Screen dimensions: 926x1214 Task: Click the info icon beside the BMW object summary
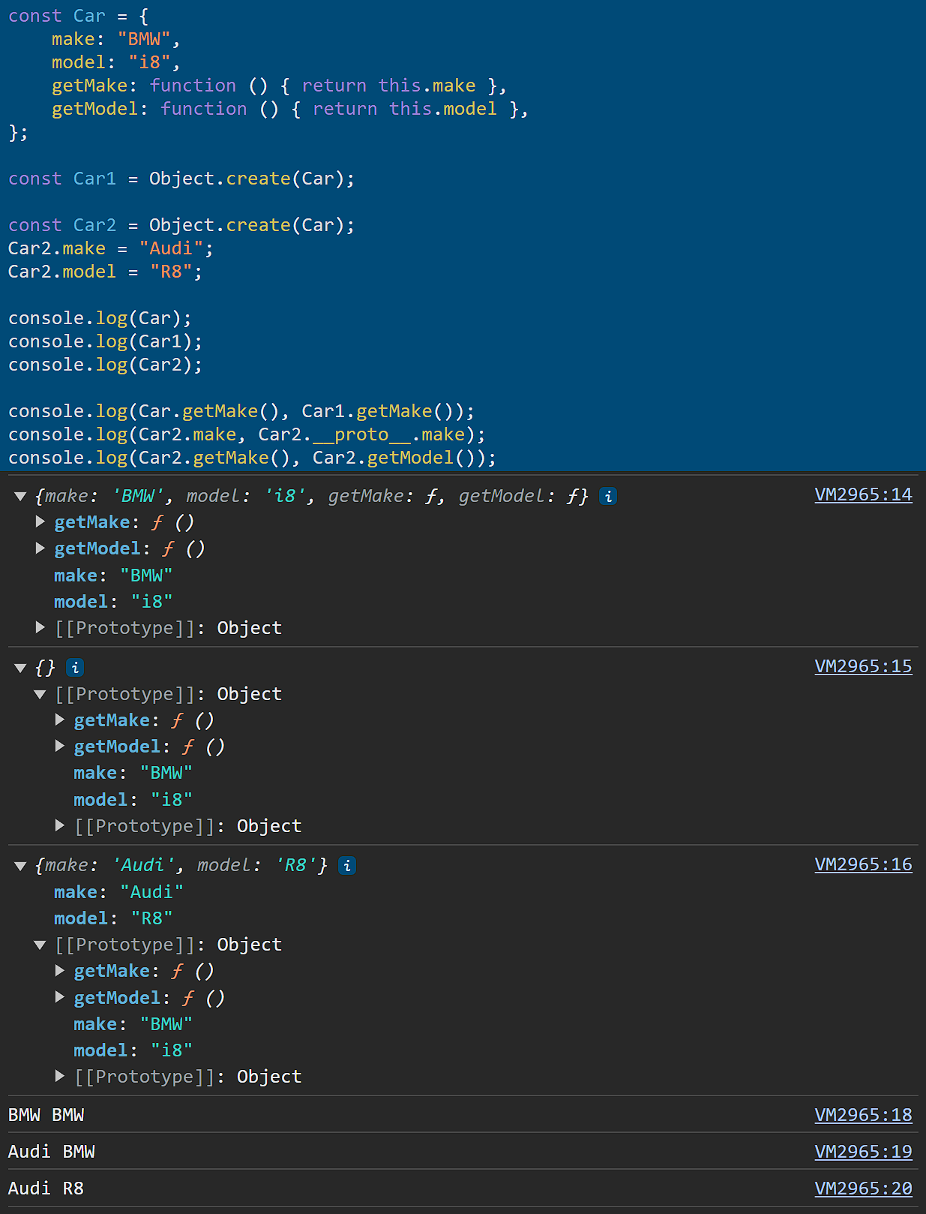coord(608,496)
